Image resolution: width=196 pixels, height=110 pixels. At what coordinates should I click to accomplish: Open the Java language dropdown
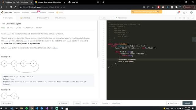point(107,18)
